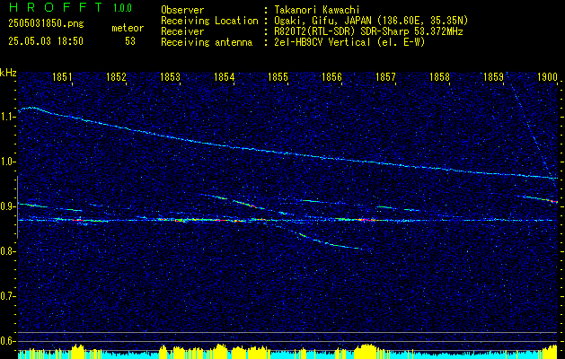Image resolution: width=565 pixels, height=359 pixels.
Task: Click the 1900 time marker
Action: [x=547, y=76]
